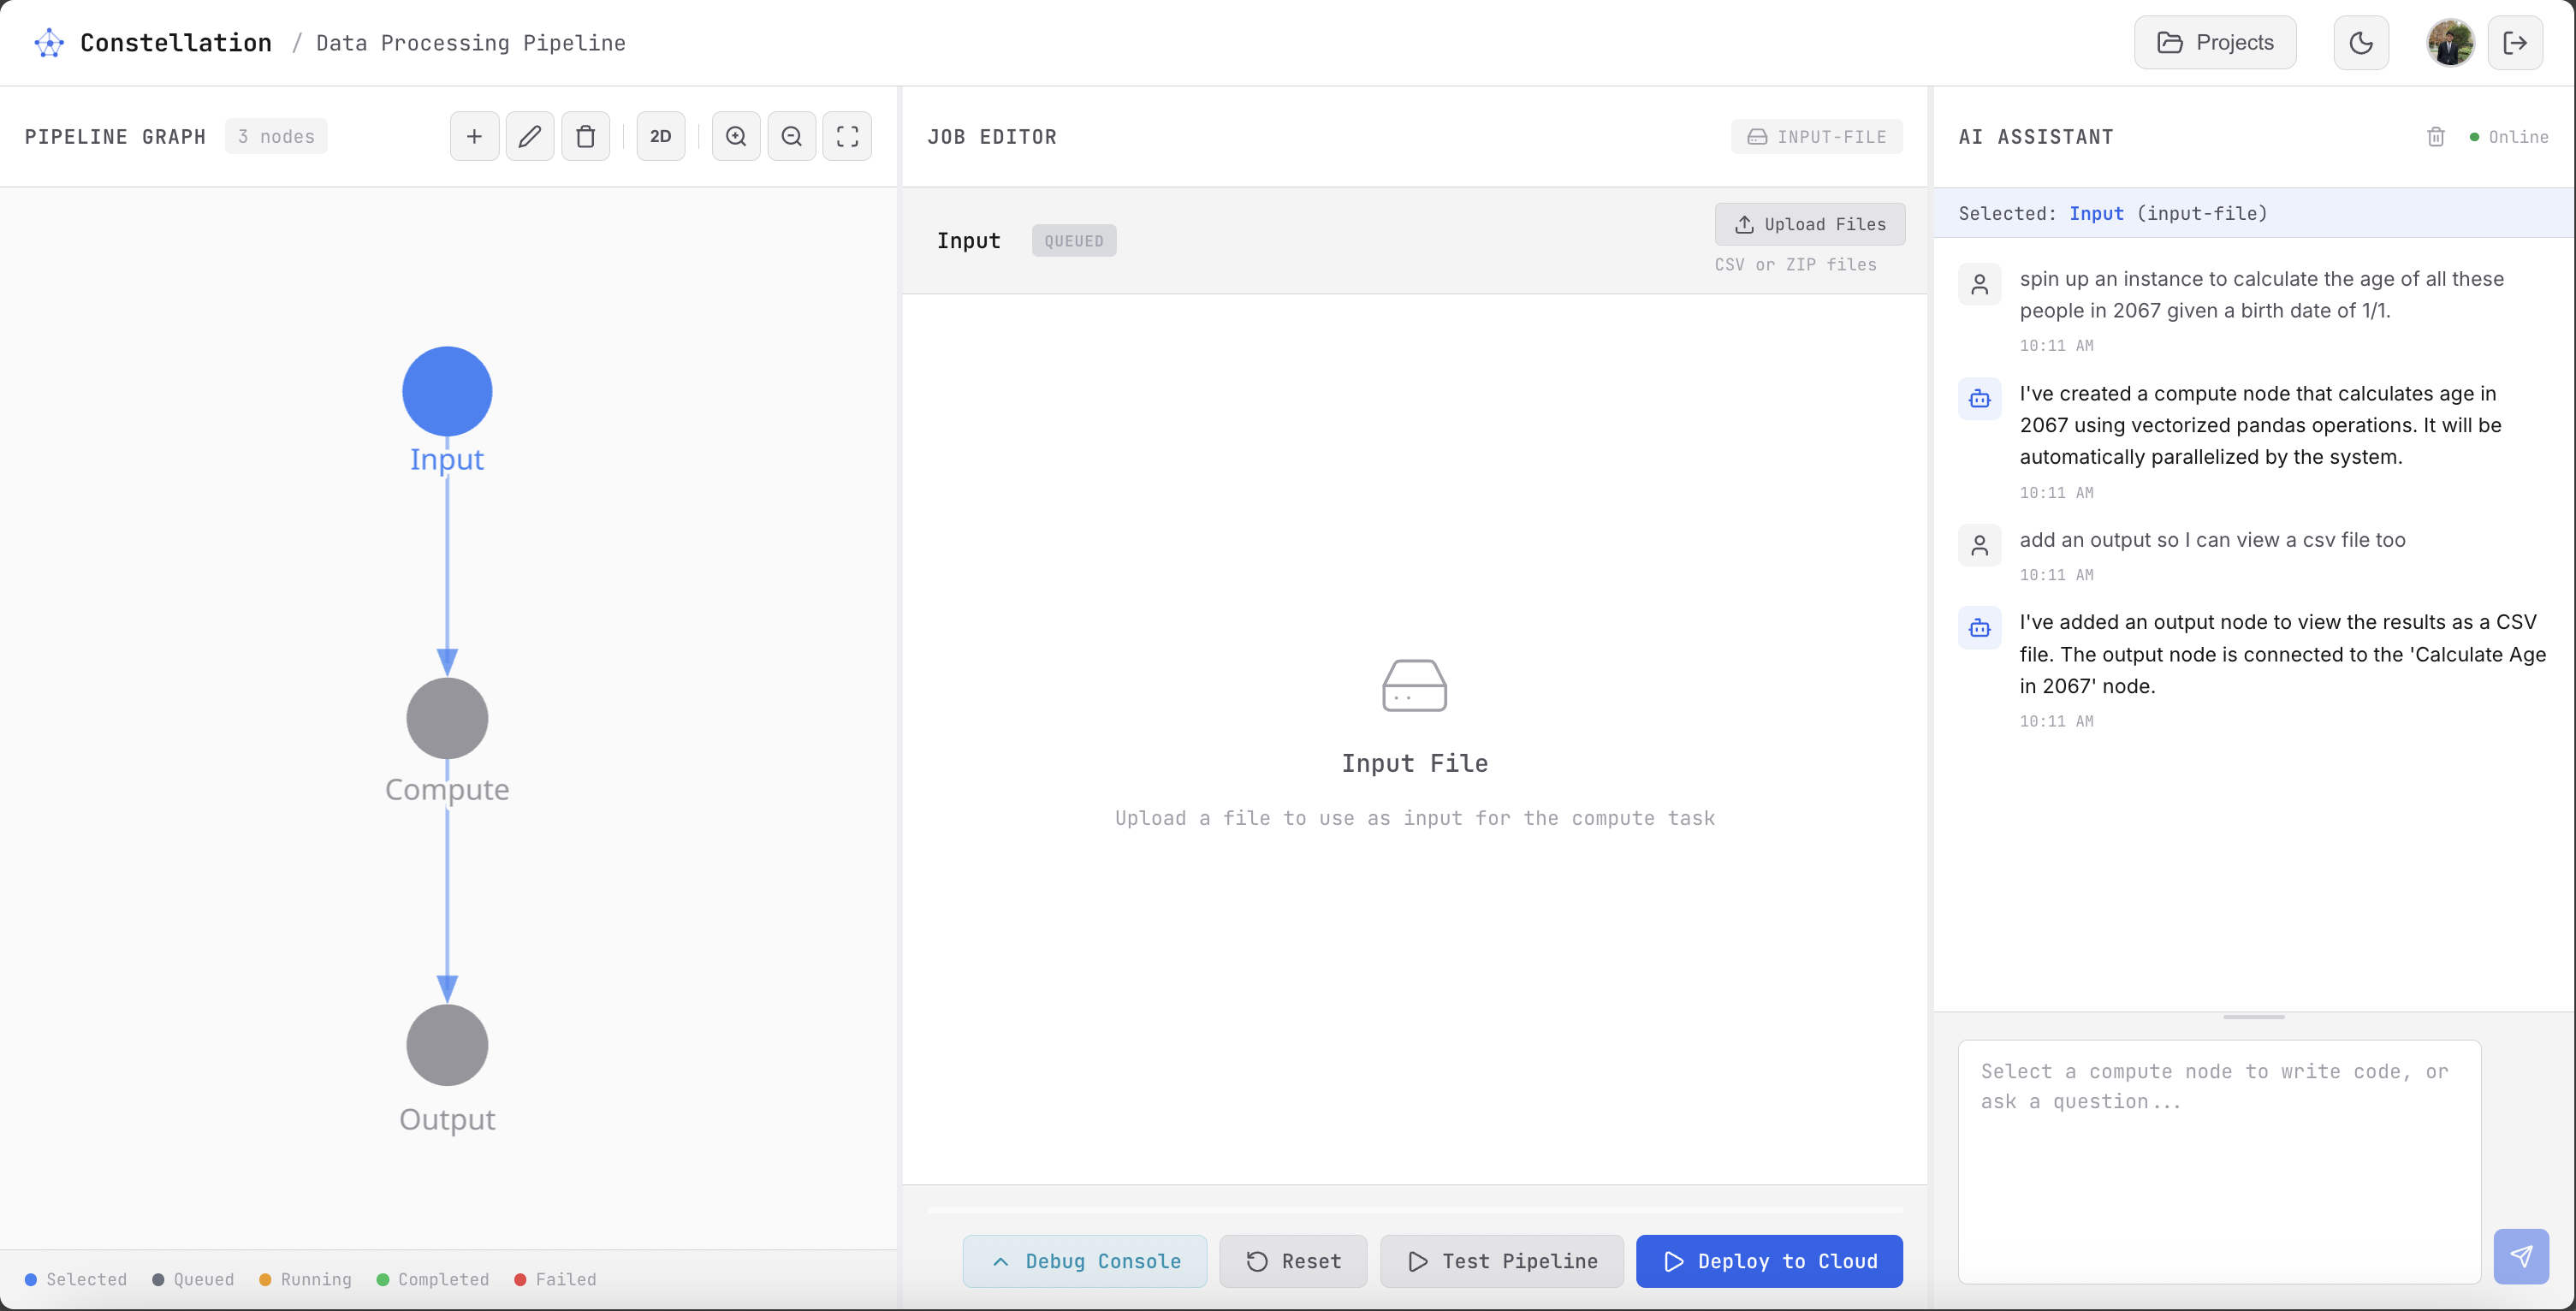Toggle dark mode with the moon icon
Viewport: 2576px width, 1311px height.
[x=2361, y=43]
